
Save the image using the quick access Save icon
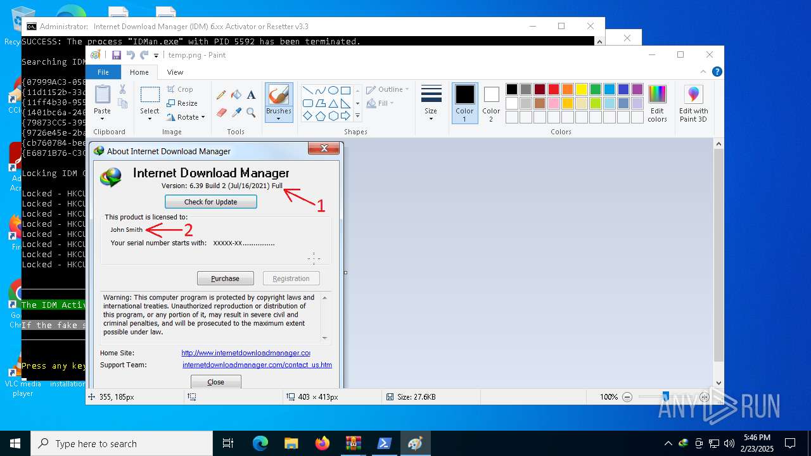click(x=117, y=55)
